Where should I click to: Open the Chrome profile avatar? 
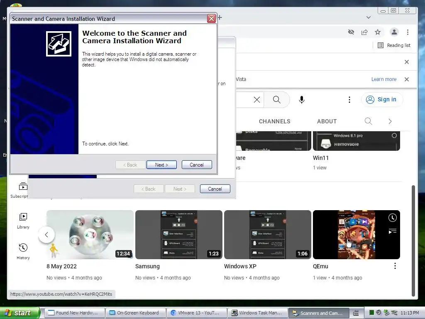click(394, 32)
